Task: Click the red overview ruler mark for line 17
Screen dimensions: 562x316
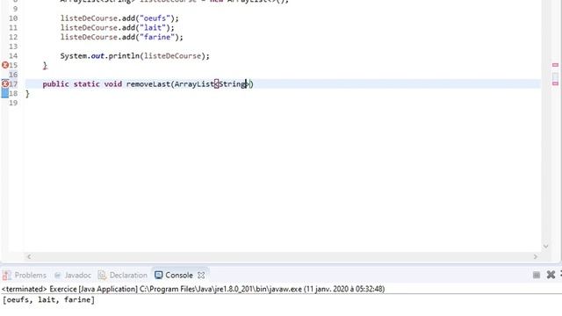Action: click(555, 83)
